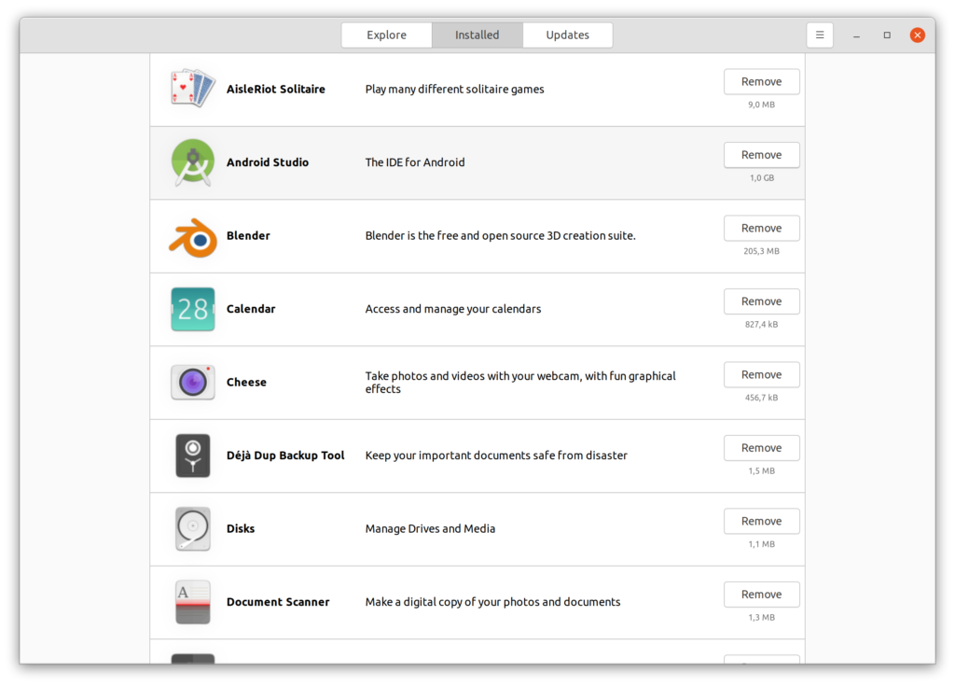Remove Blender
This screenshot has height=686, width=955.
click(761, 228)
